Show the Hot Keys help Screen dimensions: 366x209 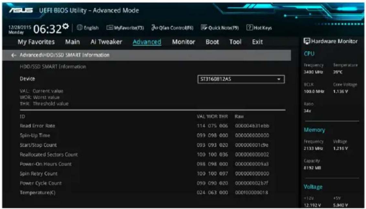point(259,28)
